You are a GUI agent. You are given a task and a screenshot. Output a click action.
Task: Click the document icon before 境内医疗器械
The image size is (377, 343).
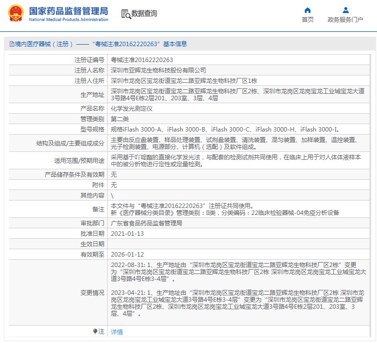(x=11, y=44)
